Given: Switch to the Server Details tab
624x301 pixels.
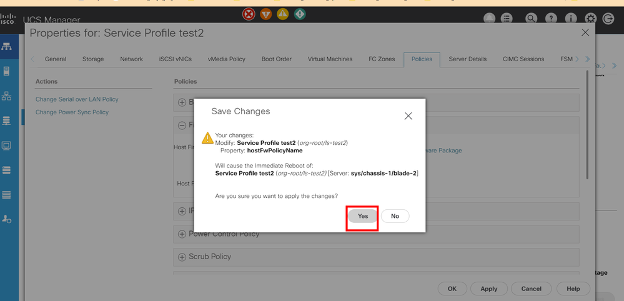Looking at the screenshot, I should [468, 59].
